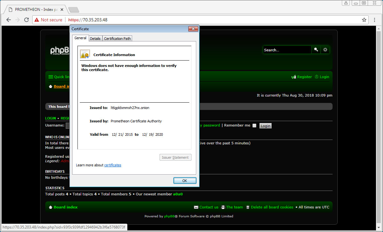383x232 pixels.
Task: Open the Contact us link
Action: click(209, 207)
